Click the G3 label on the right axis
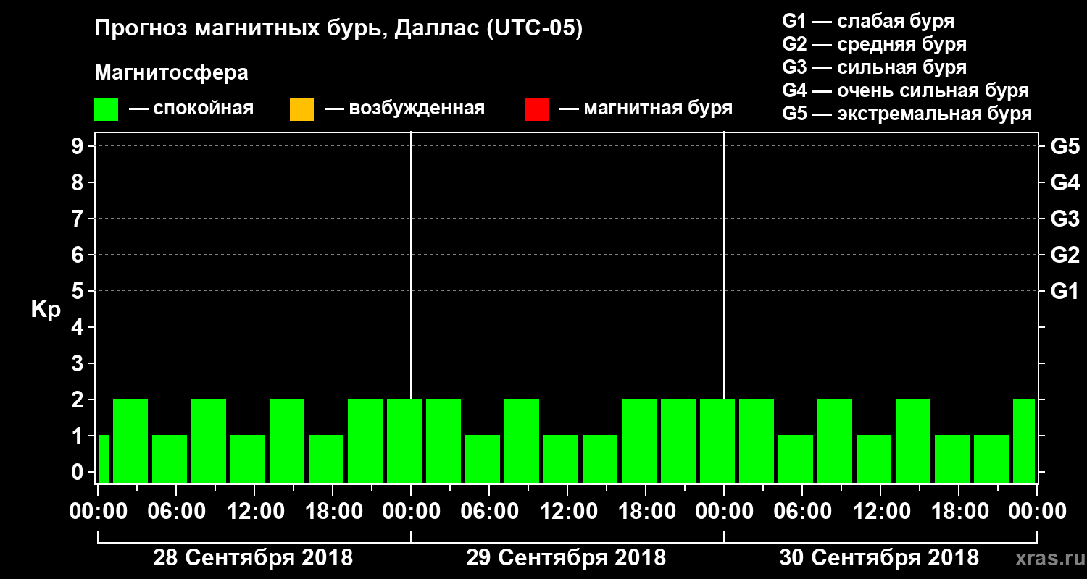This screenshot has height=579, width=1087. [x=1065, y=219]
